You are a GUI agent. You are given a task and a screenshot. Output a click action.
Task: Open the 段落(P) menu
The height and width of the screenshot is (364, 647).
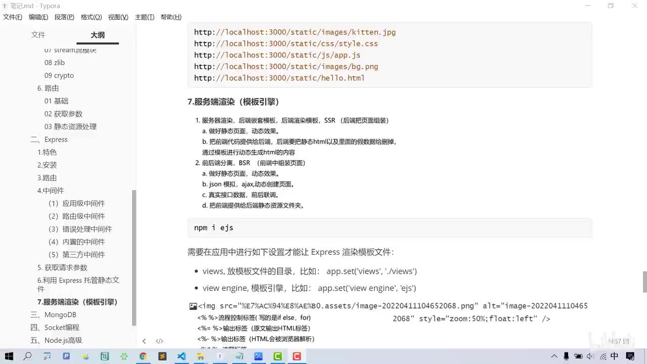pos(64,17)
